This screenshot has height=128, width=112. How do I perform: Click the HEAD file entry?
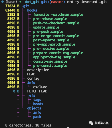pos(31,74)
